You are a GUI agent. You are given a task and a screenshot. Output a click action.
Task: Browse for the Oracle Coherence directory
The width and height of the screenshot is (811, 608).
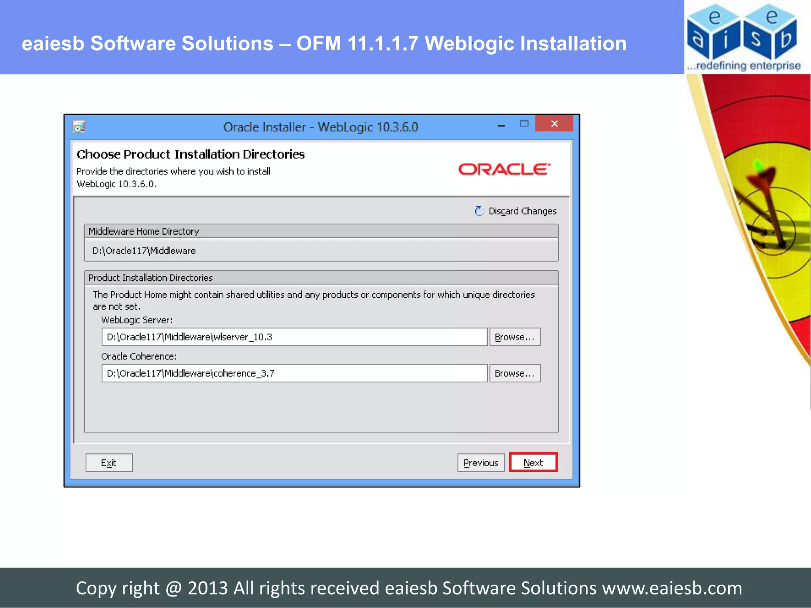click(x=515, y=373)
